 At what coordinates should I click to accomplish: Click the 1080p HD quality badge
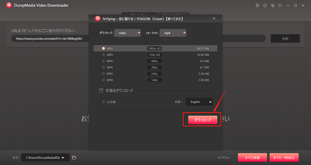154,48
